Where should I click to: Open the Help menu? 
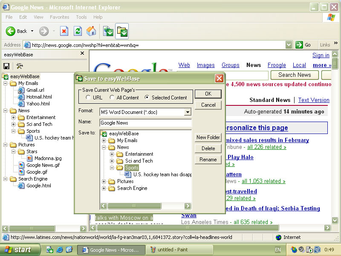(x=98, y=17)
